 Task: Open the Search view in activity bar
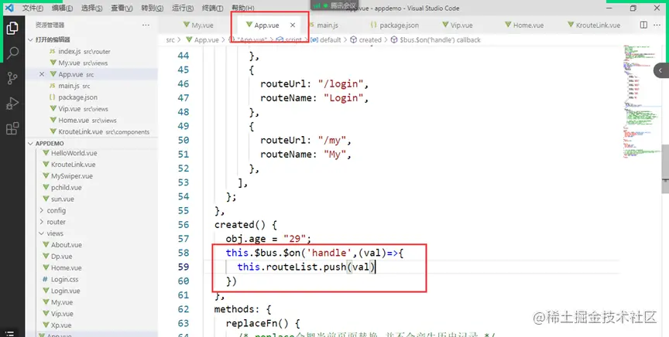pyautogui.click(x=12, y=53)
